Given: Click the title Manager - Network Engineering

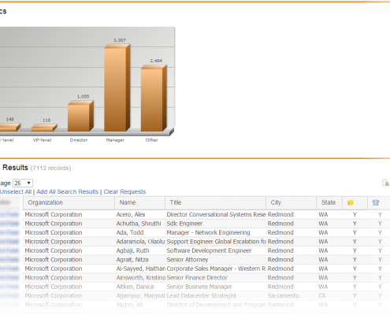Looking at the screenshot, I should tap(208, 232).
